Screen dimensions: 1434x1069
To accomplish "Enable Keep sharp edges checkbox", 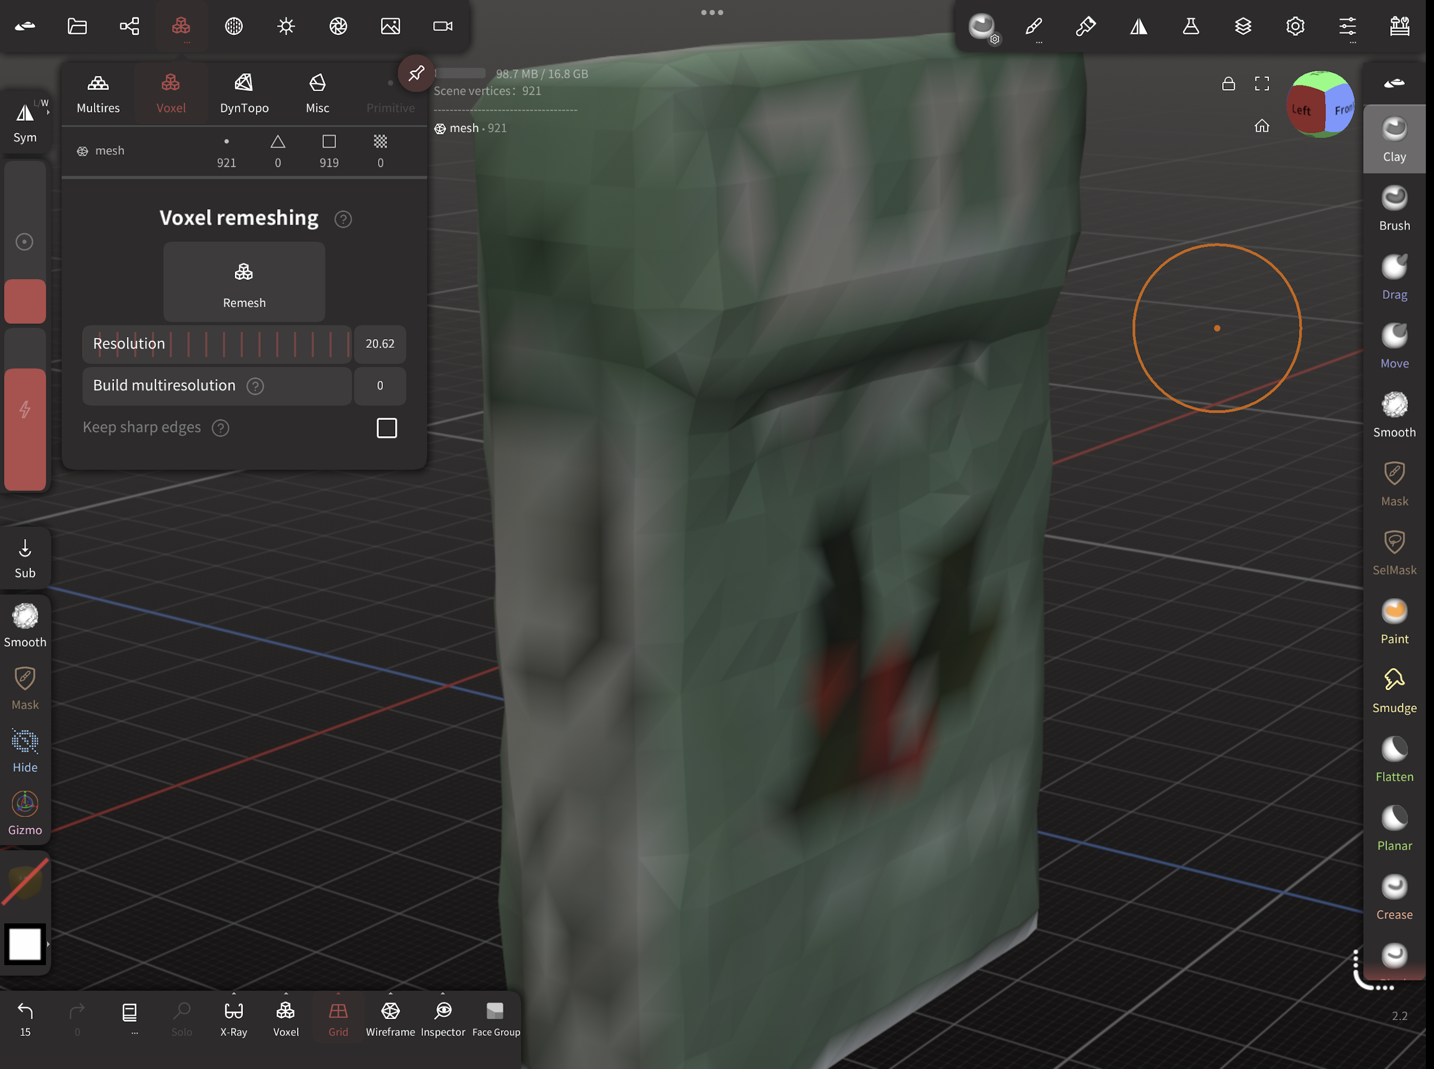I will coord(387,428).
